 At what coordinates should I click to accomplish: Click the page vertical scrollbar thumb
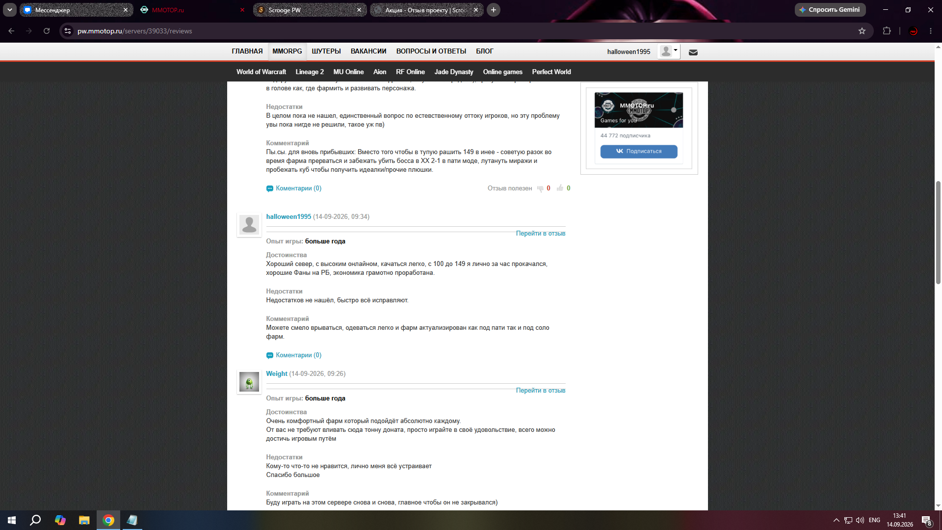[938, 233]
